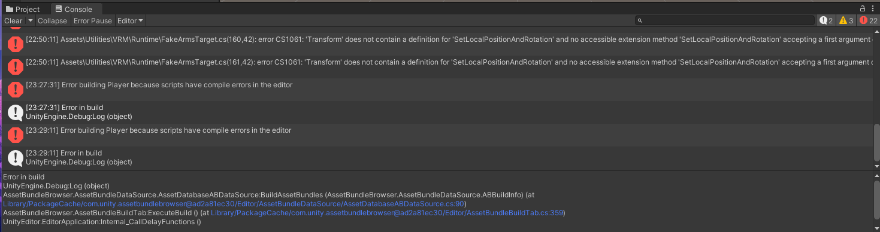
Task: Open the Editor dropdown
Action: tap(130, 20)
